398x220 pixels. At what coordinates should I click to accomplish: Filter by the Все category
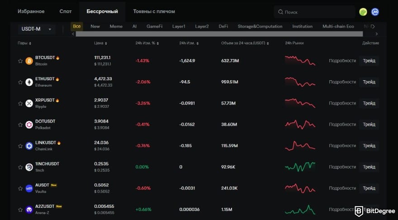(76, 26)
